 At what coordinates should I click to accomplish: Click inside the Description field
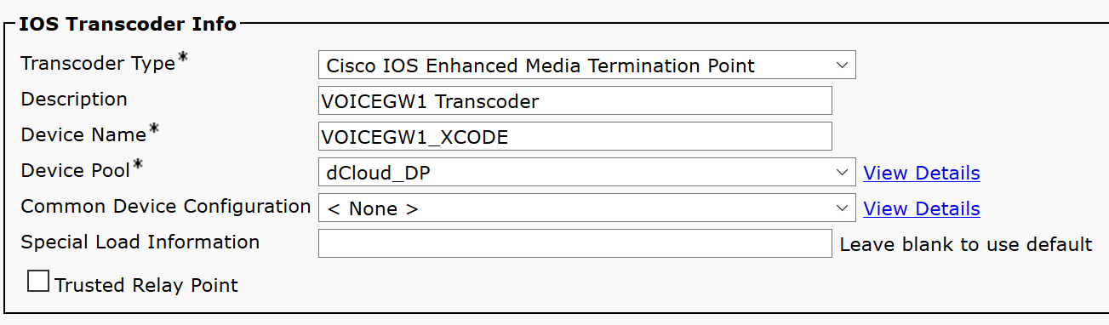pyautogui.click(x=575, y=100)
